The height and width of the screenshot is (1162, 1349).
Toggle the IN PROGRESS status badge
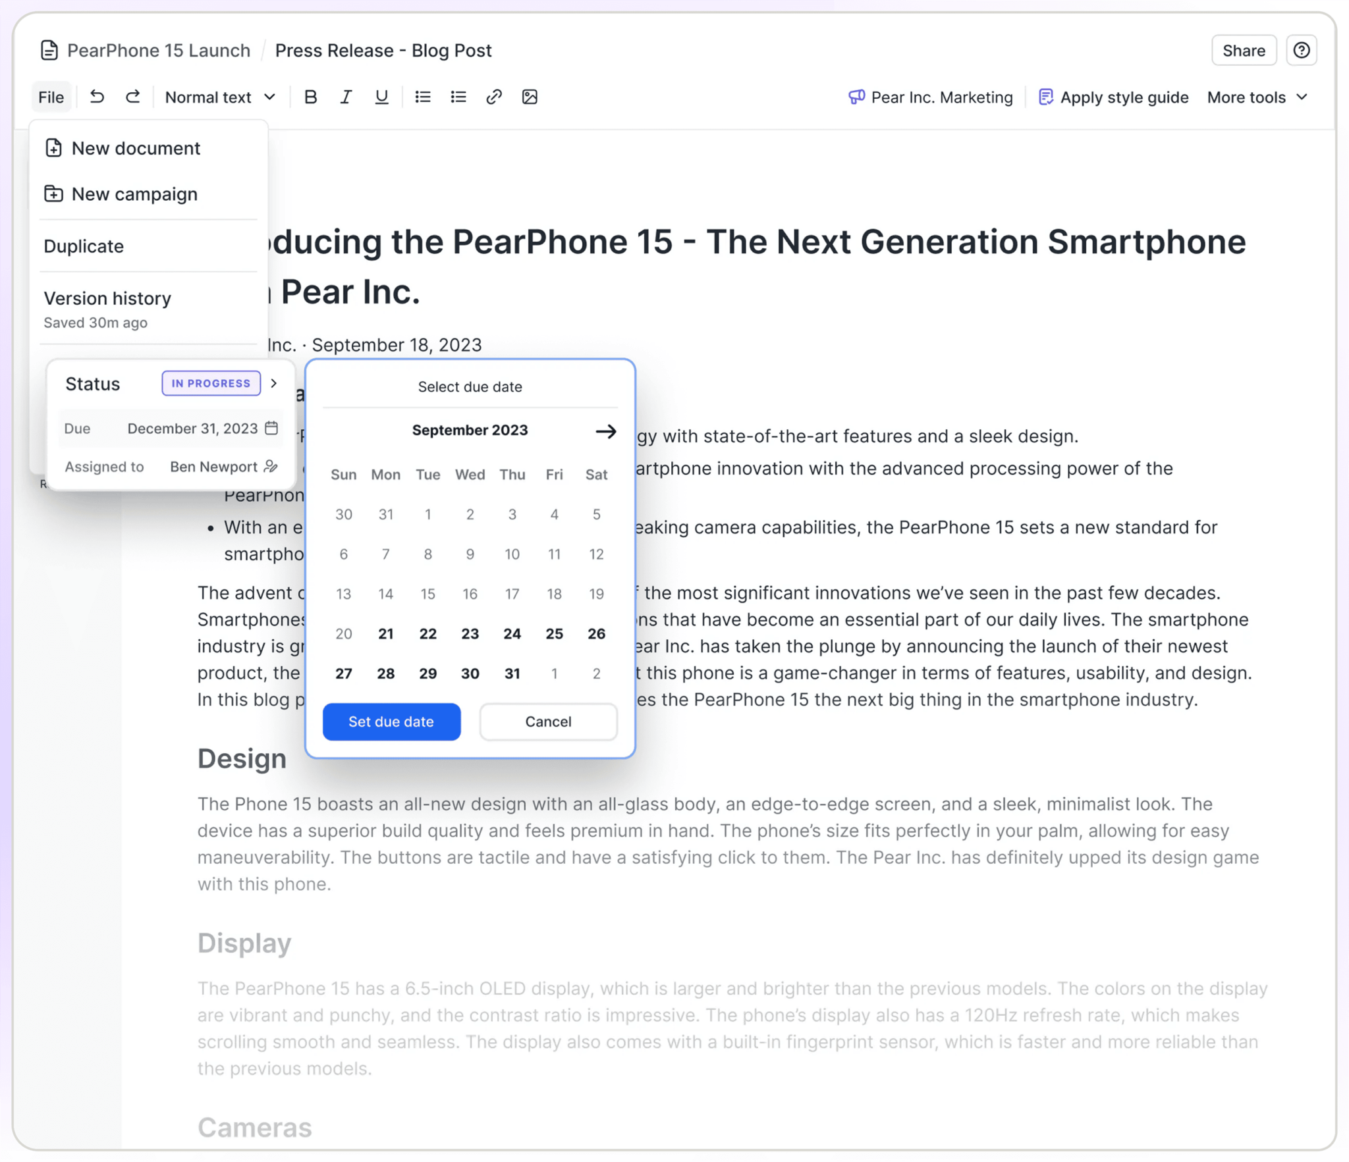click(x=211, y=383)
